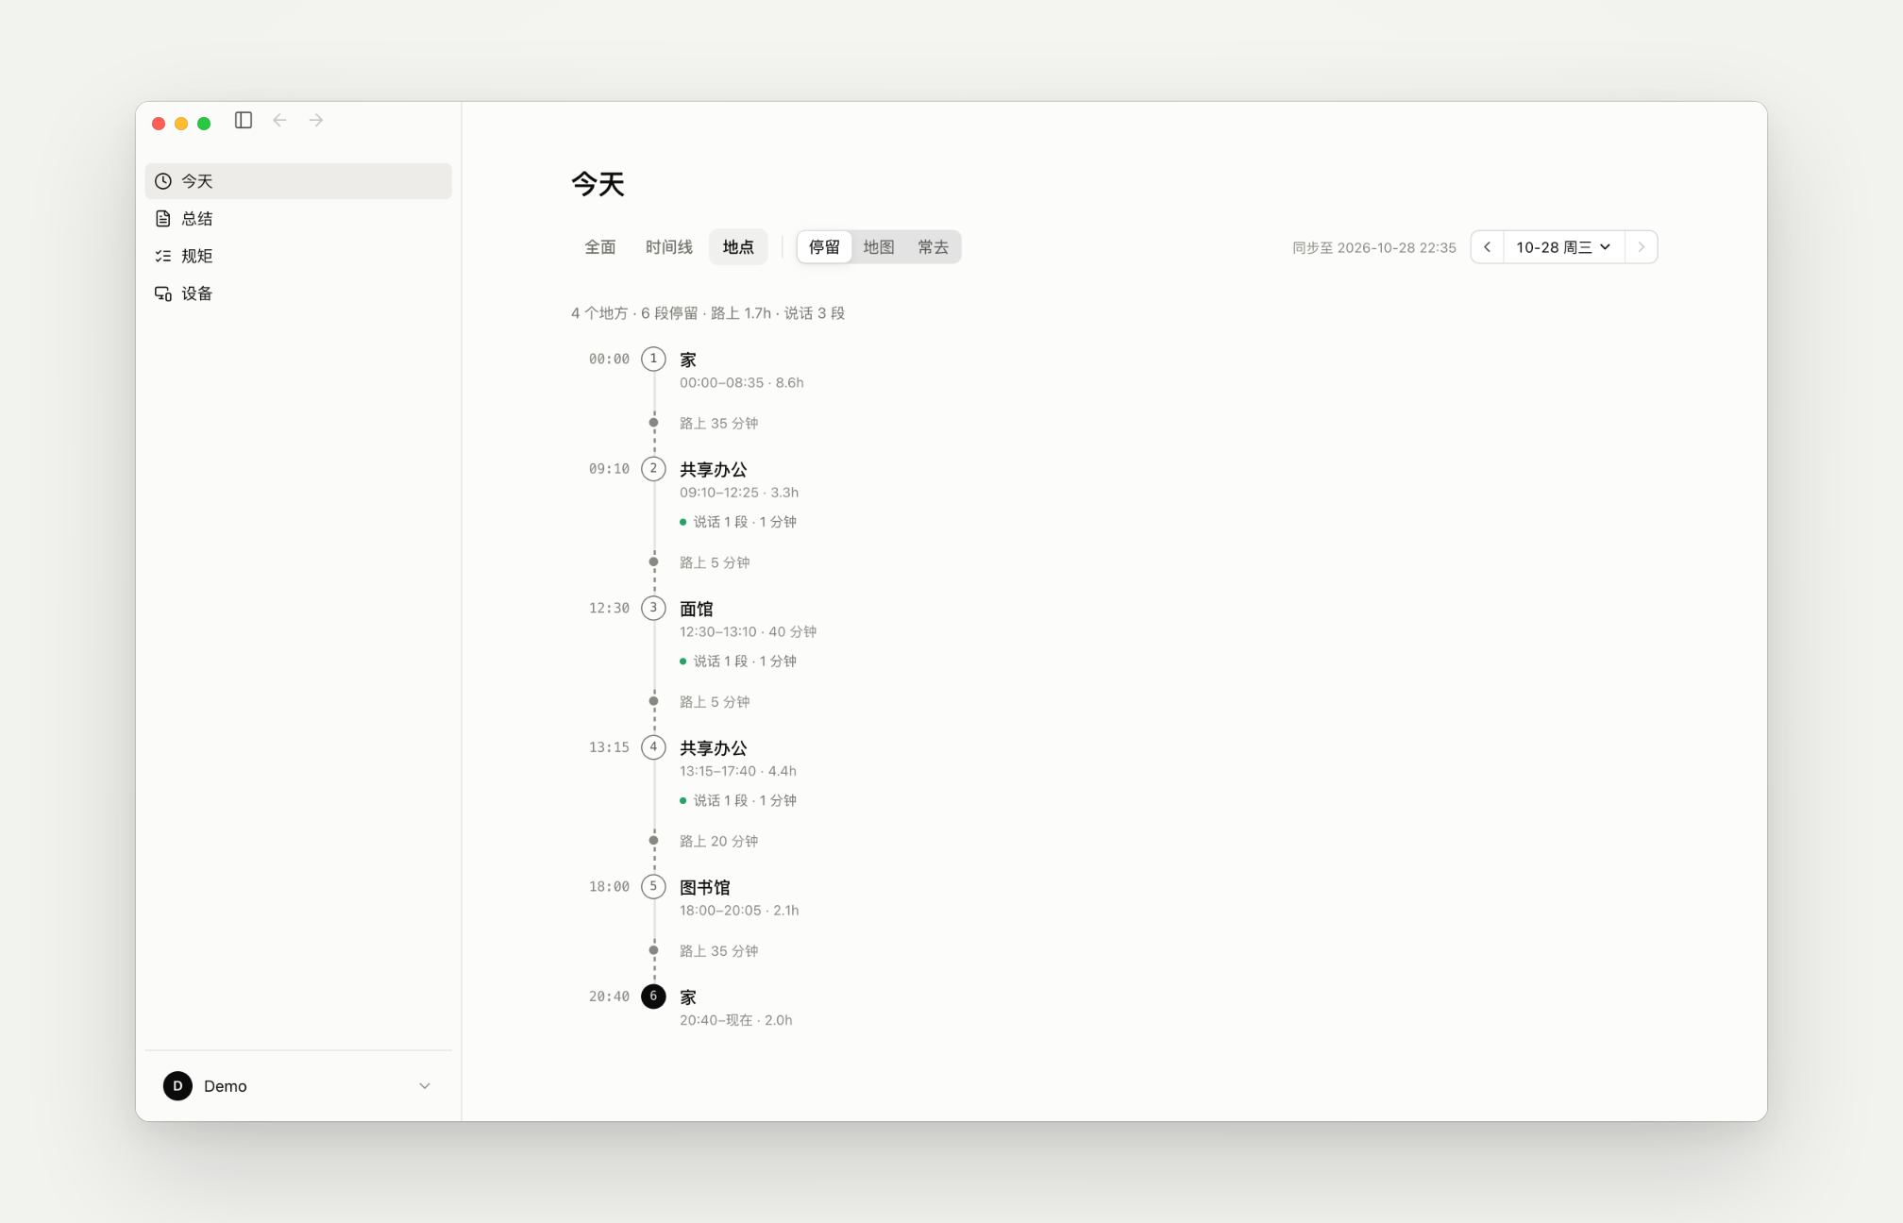Click the sync time 2026-10-28 22:35

[1374, 248]
